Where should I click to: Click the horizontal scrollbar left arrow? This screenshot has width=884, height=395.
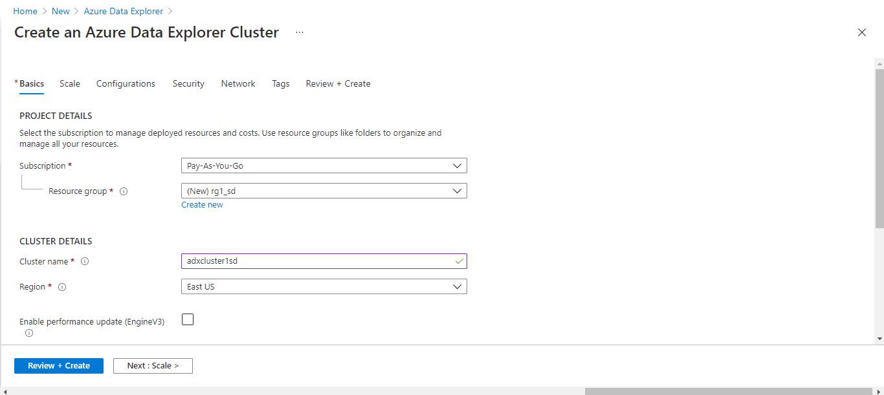tap(5, 391)
